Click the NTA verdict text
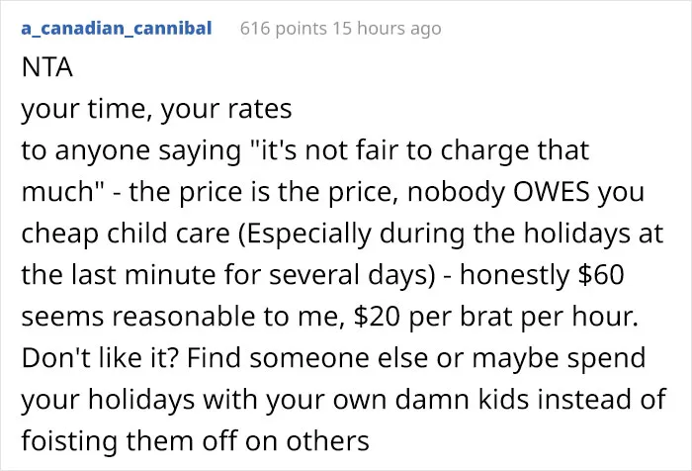The width and height of the screenshot is (692, 471). [x=46, y=67]
